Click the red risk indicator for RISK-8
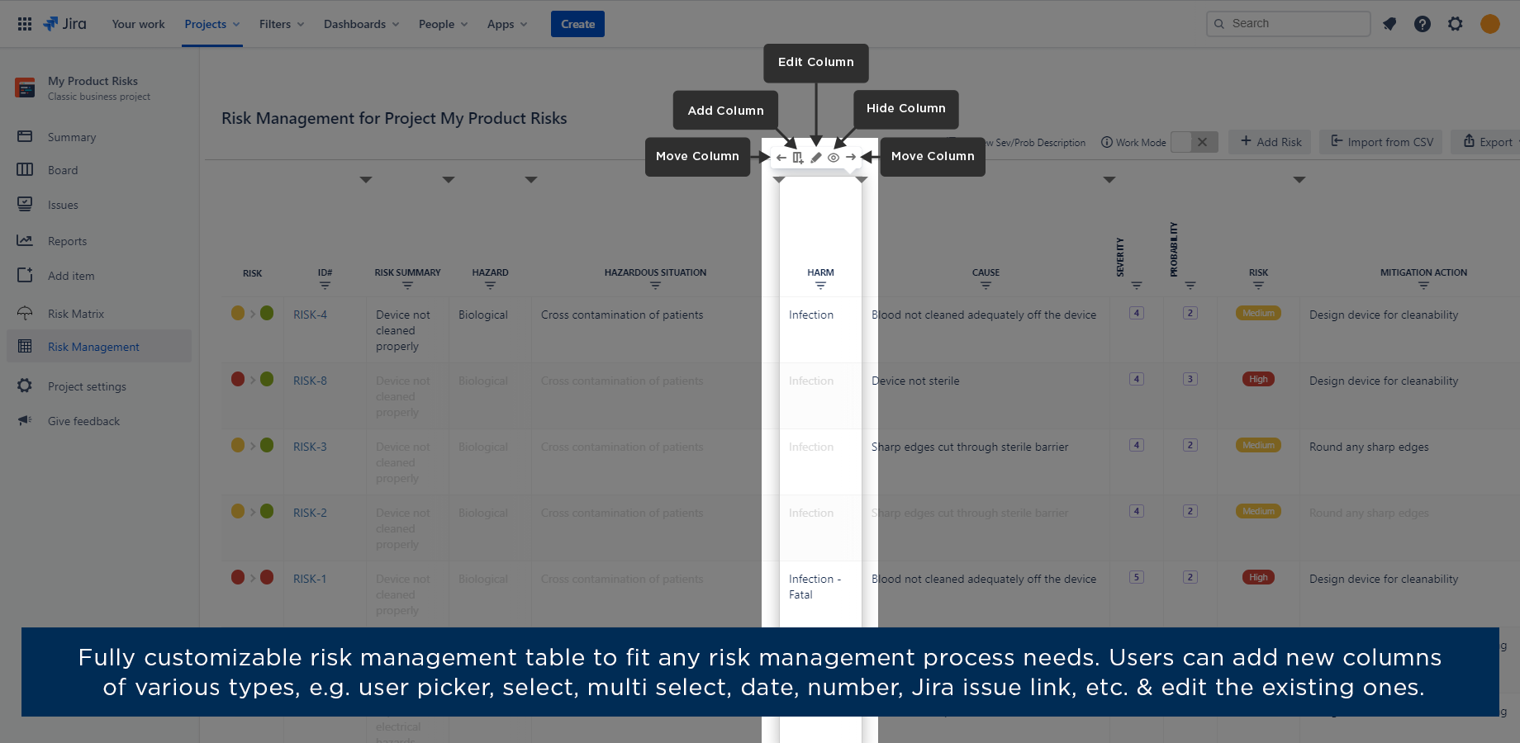The width and height of the screenshot is (1520, 743). point(238,379)
